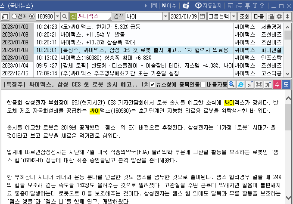Click the news lock/link icon

click(271, 16)
